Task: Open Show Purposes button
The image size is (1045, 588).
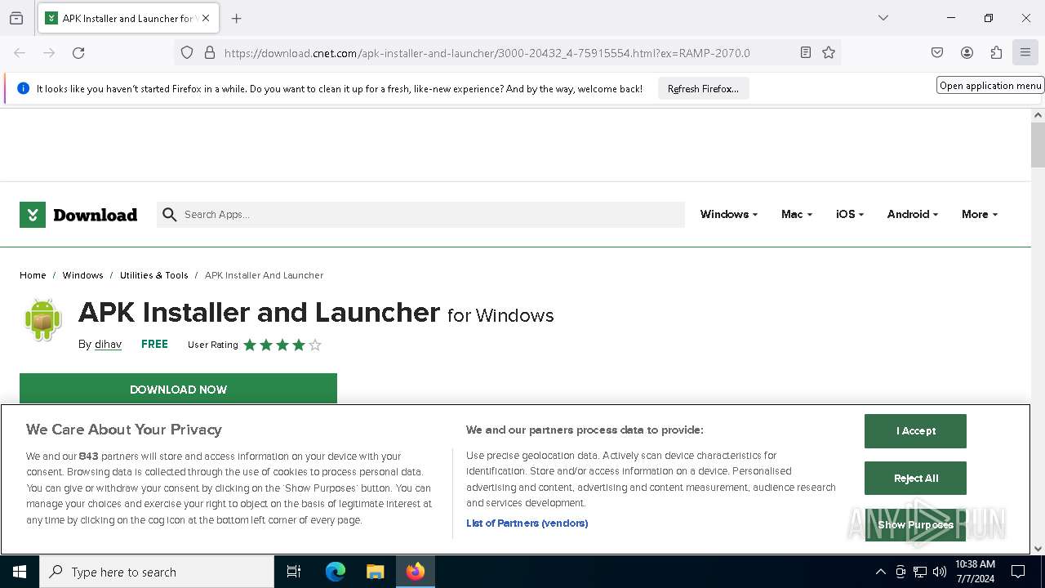Action: [915, 525]
